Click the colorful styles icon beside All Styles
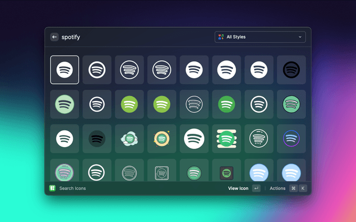 [221, 37]
